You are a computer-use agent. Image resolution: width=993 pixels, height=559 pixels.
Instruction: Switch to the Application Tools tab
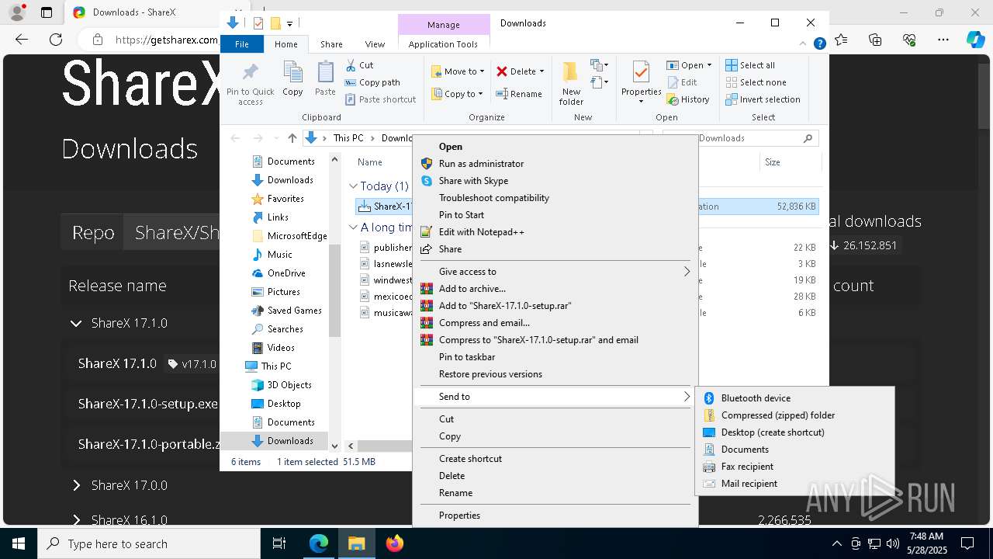[x=443, y=44]
